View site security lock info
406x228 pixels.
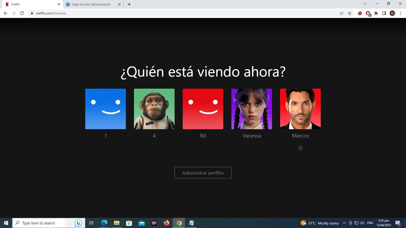[32, 13]
